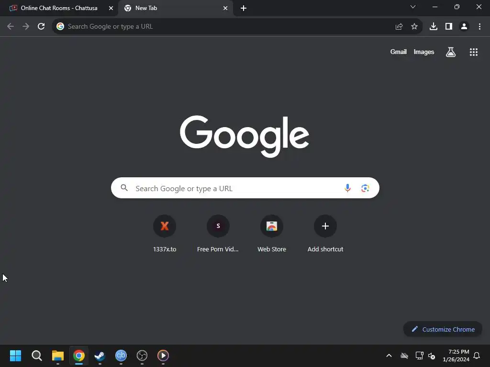Open Windows taskbar search
The height and width of the screenshot is (367, 490).
coord(36,356)
